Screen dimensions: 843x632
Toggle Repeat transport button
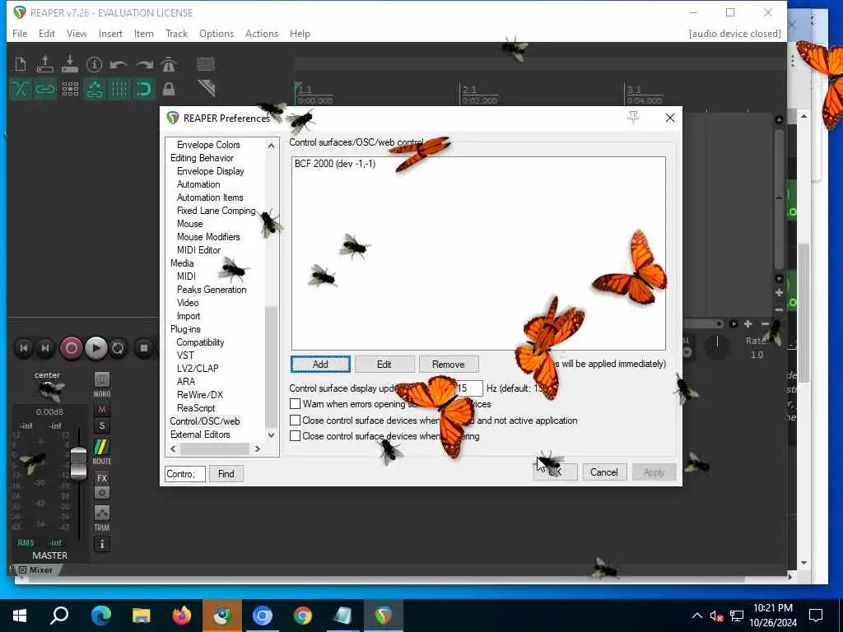pos(118,348)
